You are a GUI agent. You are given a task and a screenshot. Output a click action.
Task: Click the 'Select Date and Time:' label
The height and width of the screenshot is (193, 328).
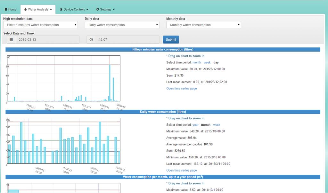pos(19,33)
